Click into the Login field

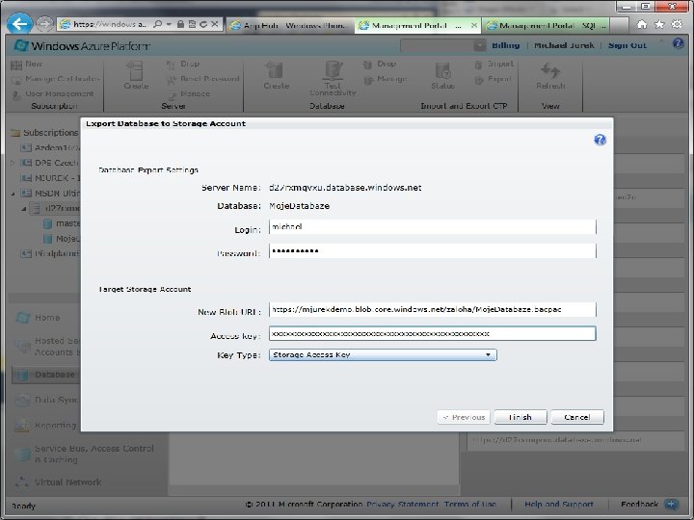coord(433,227)
